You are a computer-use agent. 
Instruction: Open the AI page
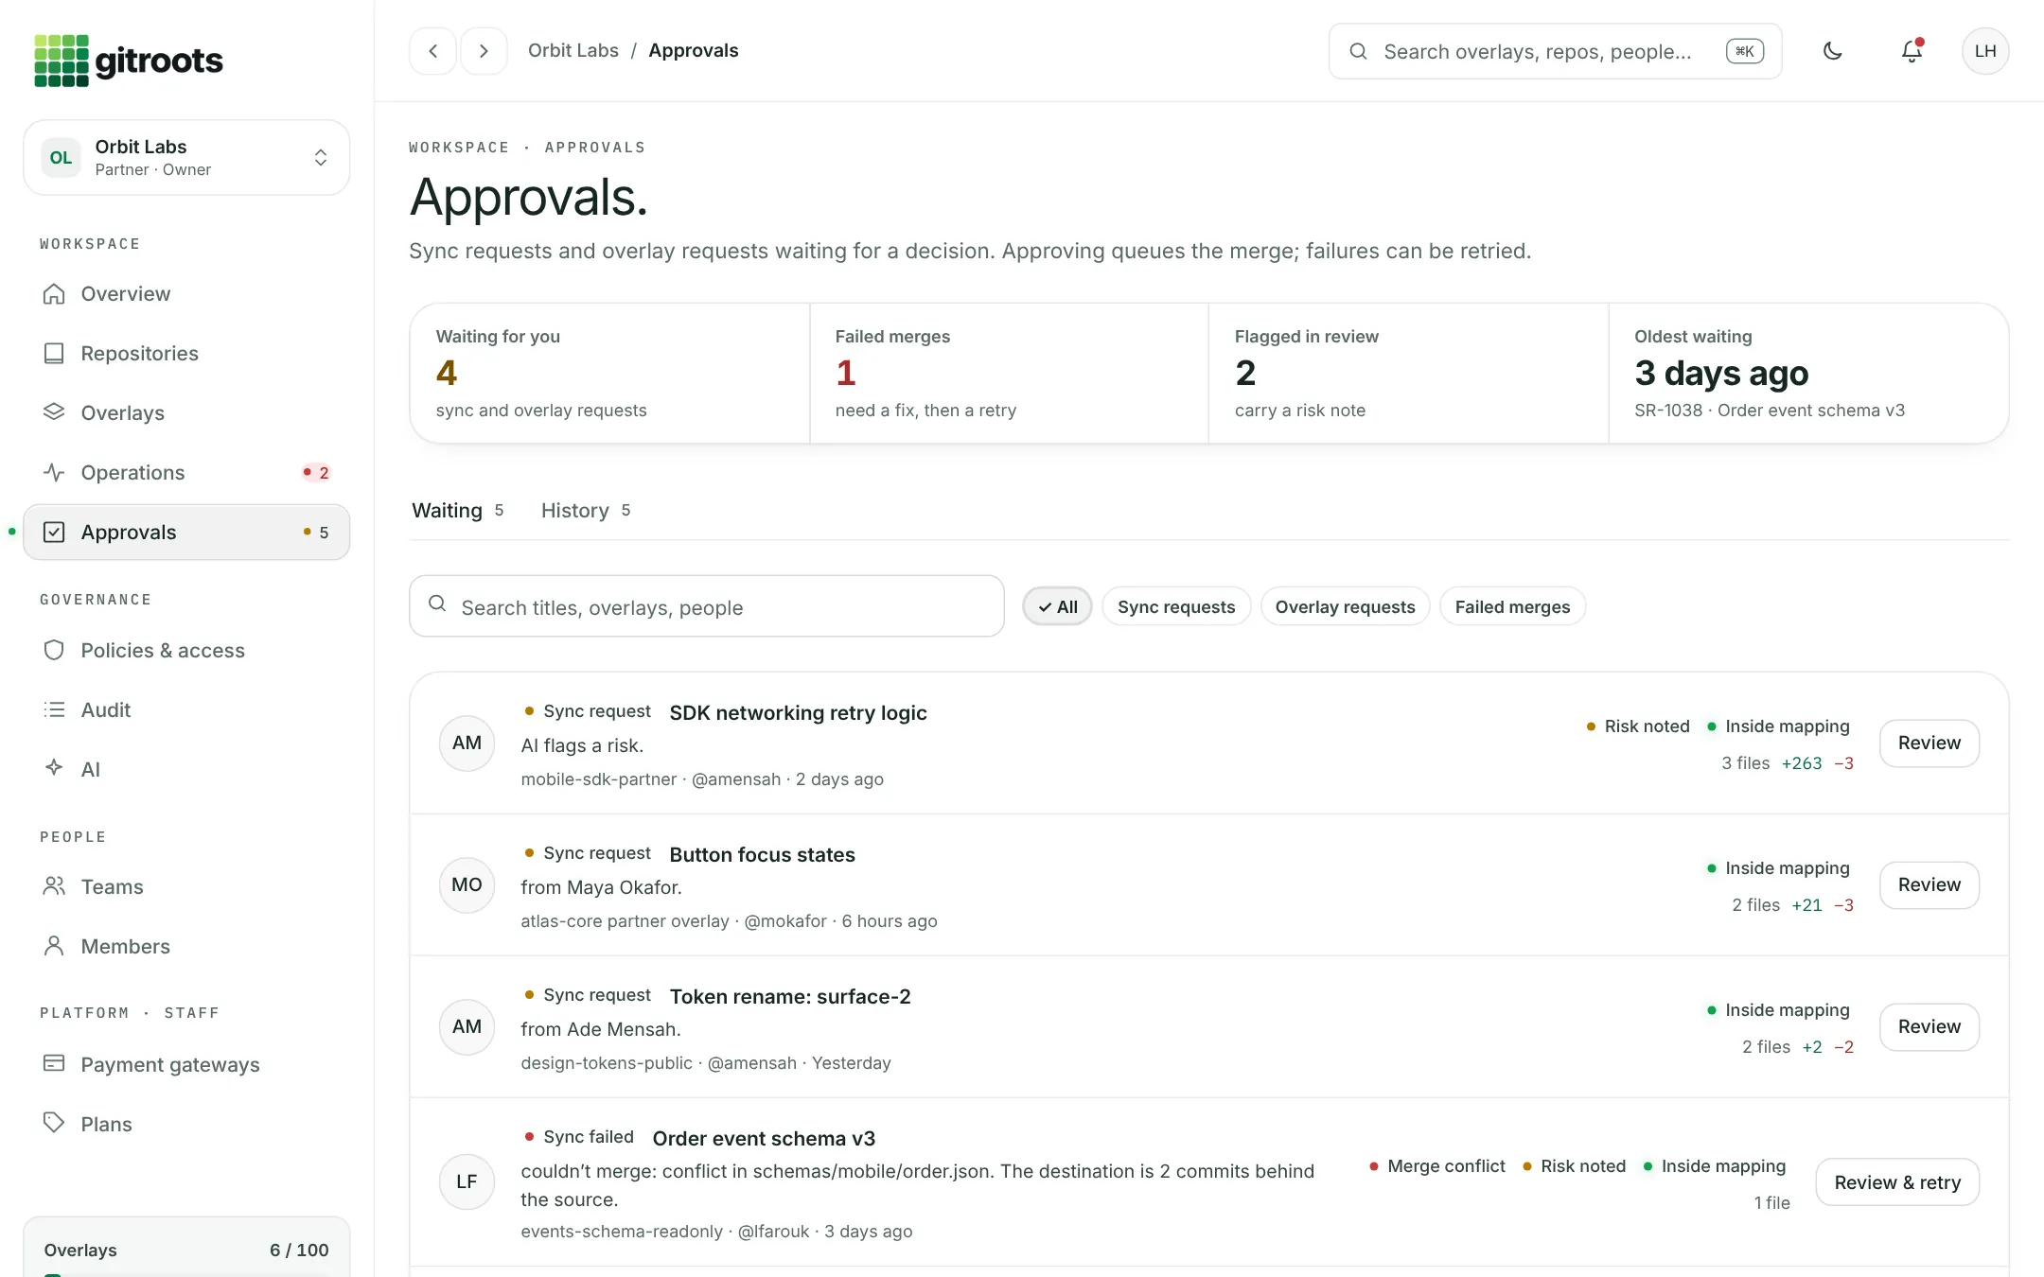(186, 770)
